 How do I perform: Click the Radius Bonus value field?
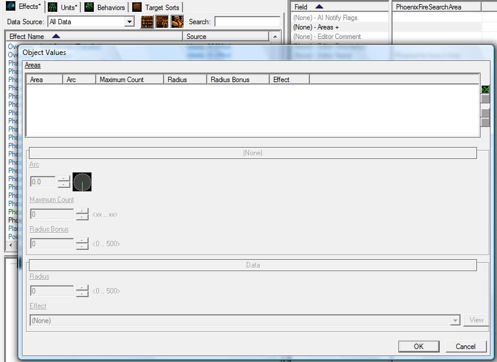click(52, 243)
